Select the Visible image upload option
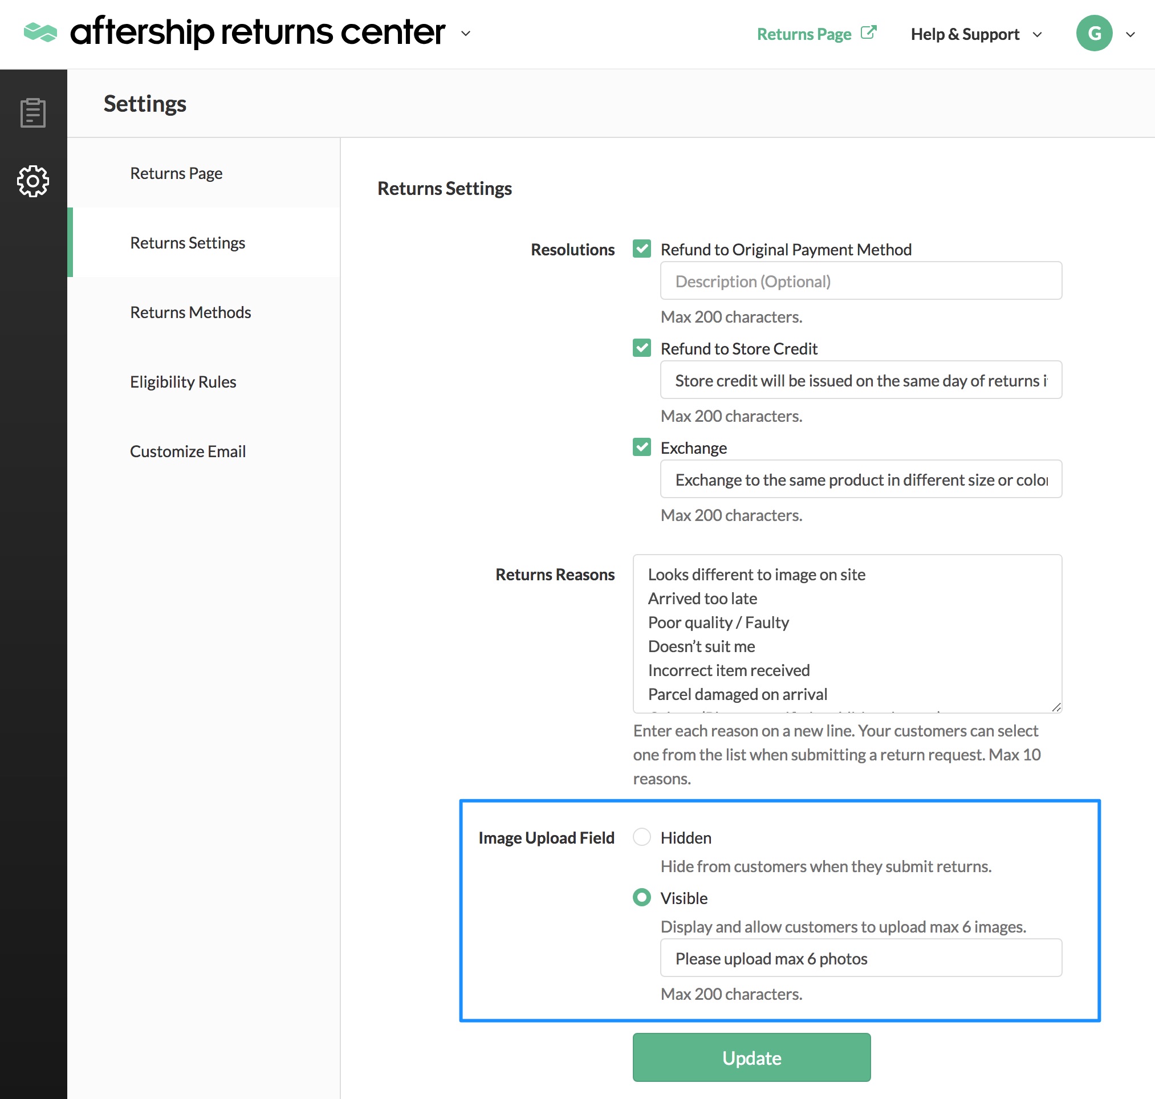Image resolution: width=1155 pixels, height=1099 pixels. pos(642,897)
